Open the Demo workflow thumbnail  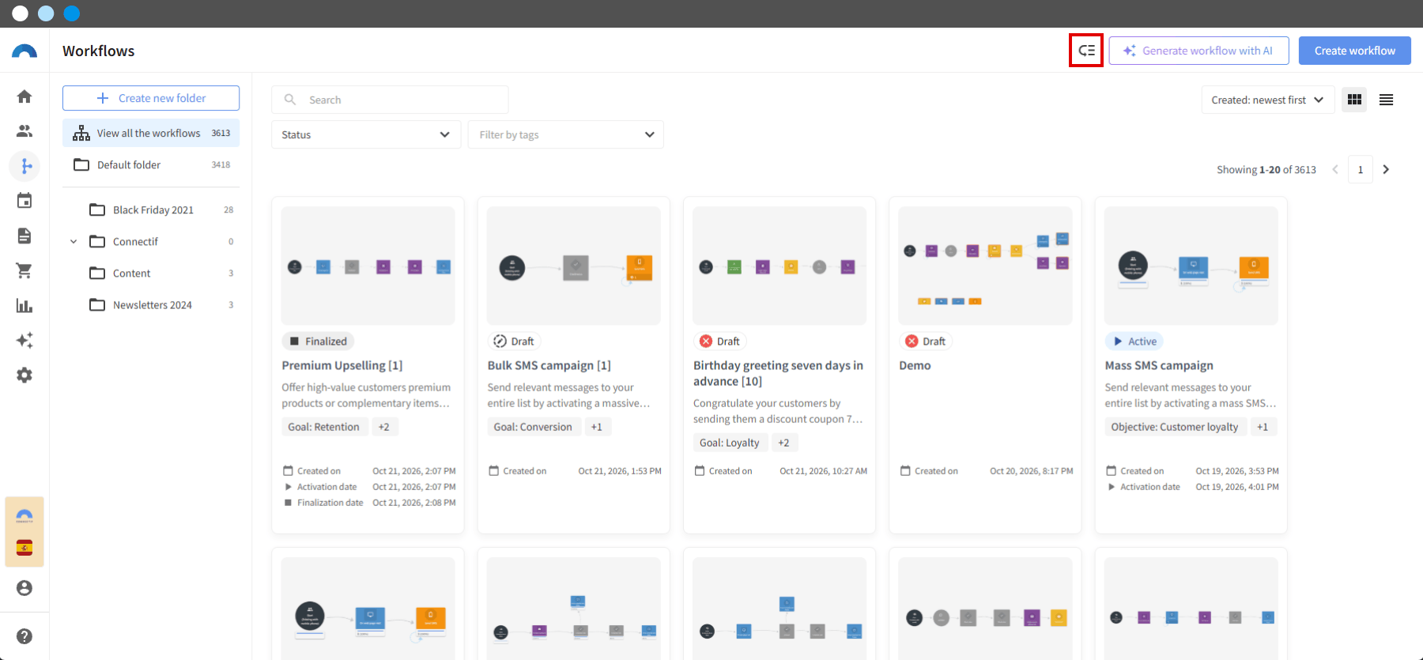pos(986,266)
